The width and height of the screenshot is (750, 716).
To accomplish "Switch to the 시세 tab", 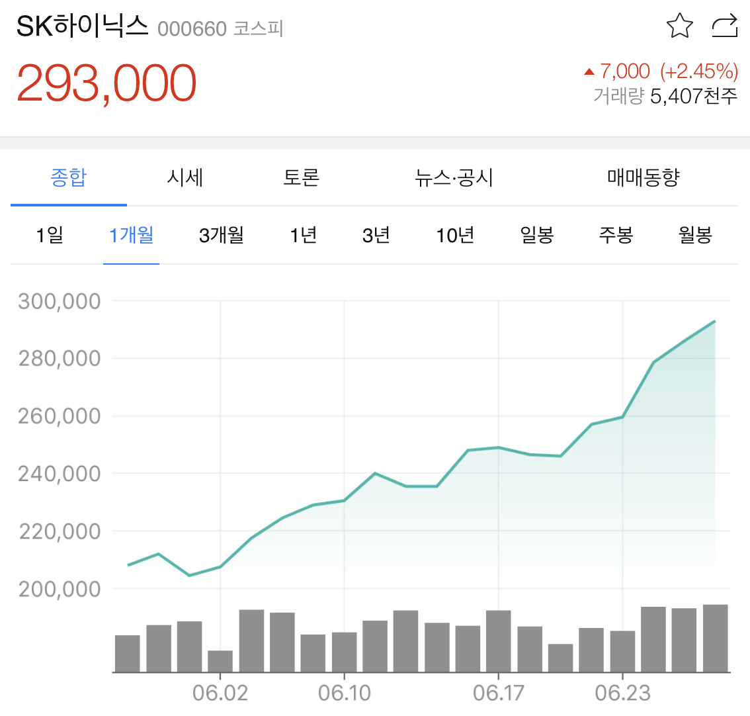I will coord(185,177).
